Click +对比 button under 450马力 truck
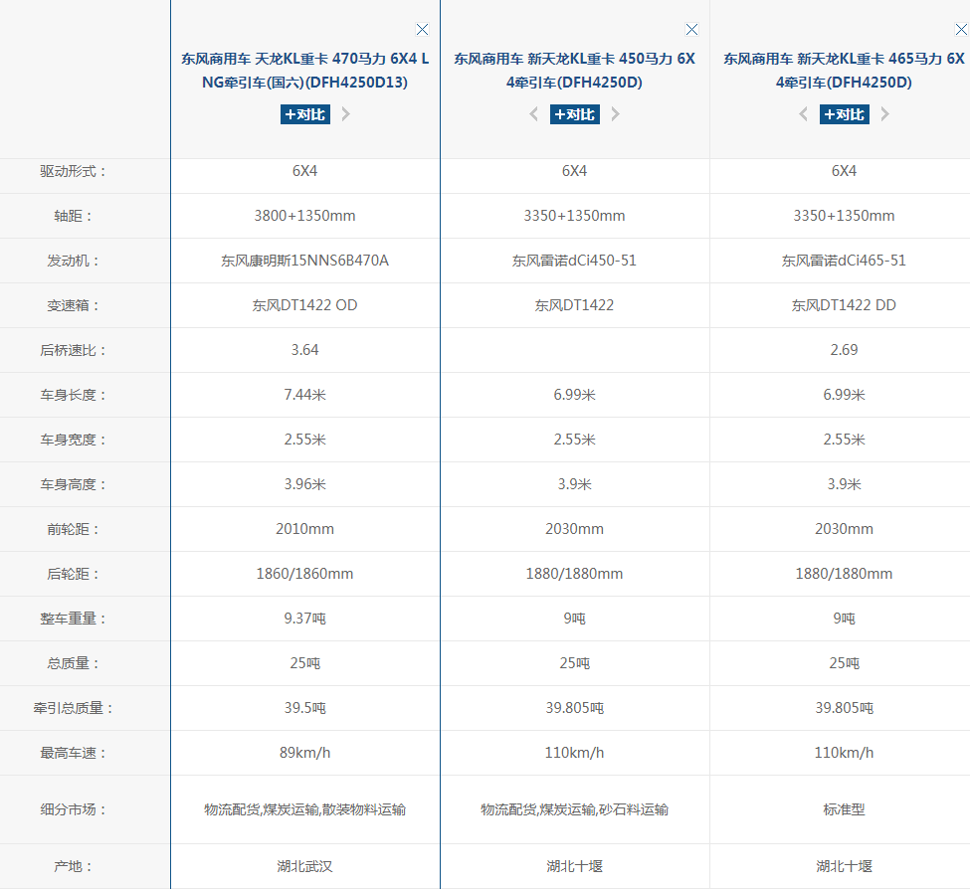 pos(575,114)
